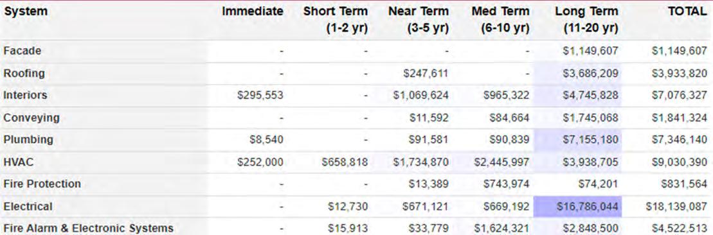Click Roofing near term value $247,611

[x=426, y=73]
